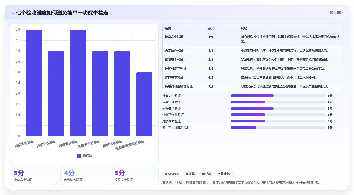Open the 4分 内容协作验证 data card

click(84, 175)
